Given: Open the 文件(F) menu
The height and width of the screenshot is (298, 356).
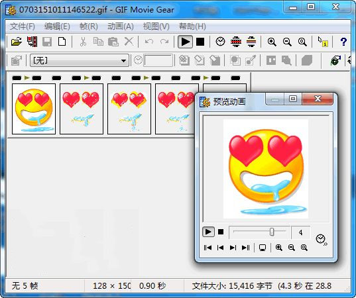Looking at the screenshot, I should [x=23, y=26].
